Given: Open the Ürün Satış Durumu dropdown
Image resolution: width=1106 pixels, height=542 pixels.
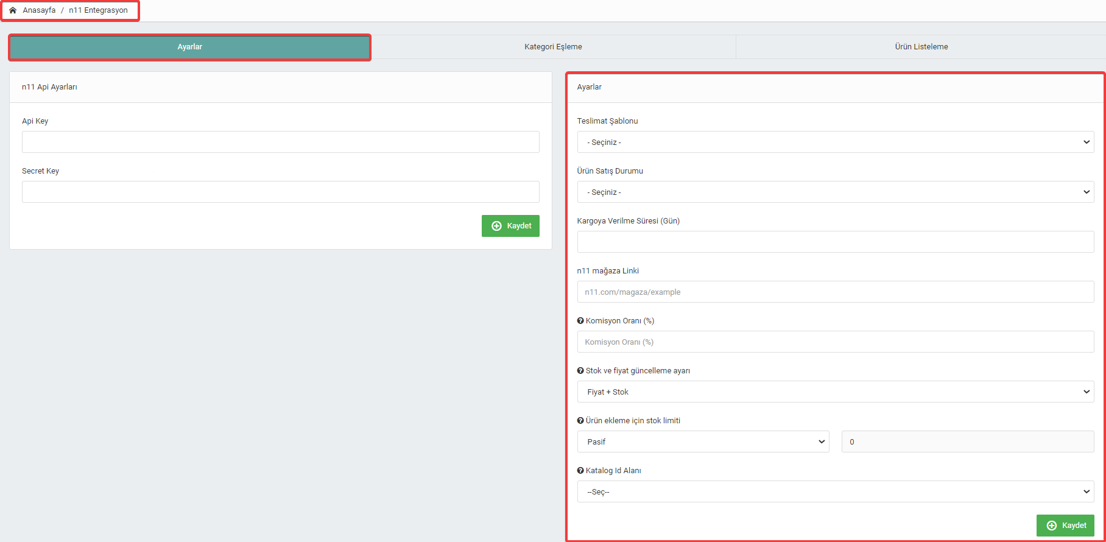Looking at the screenshot, I should click(x=836, y=192).
